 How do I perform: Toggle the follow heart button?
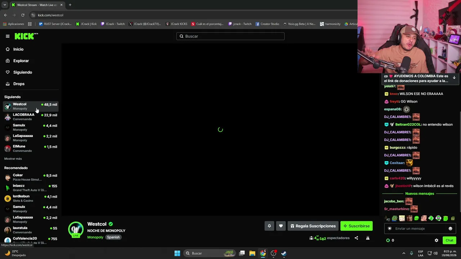click(x=281, y=226)
